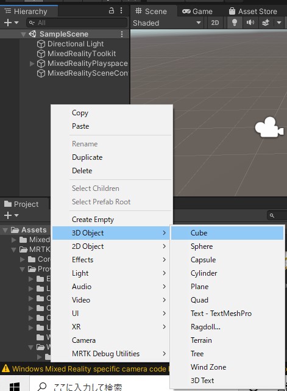Collapse the MRTK folder arrow

coord(14,249)
